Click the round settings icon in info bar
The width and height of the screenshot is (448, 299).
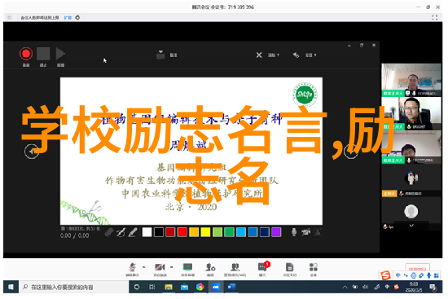point(77,17)
